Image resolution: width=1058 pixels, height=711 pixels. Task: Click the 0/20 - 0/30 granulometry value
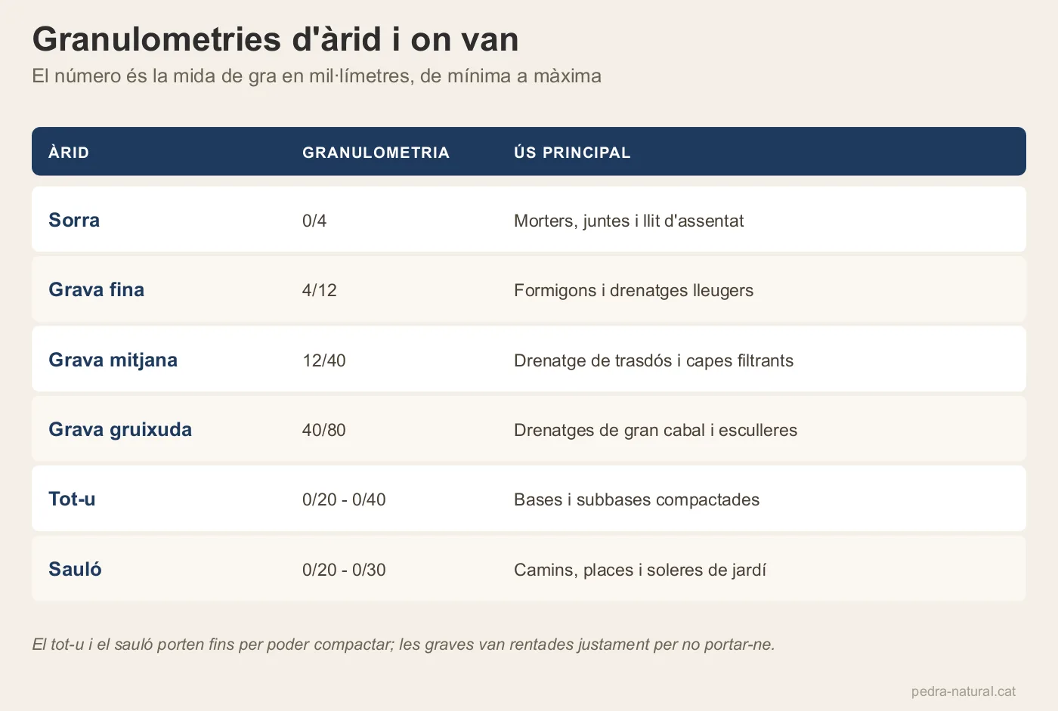point(344,570)
